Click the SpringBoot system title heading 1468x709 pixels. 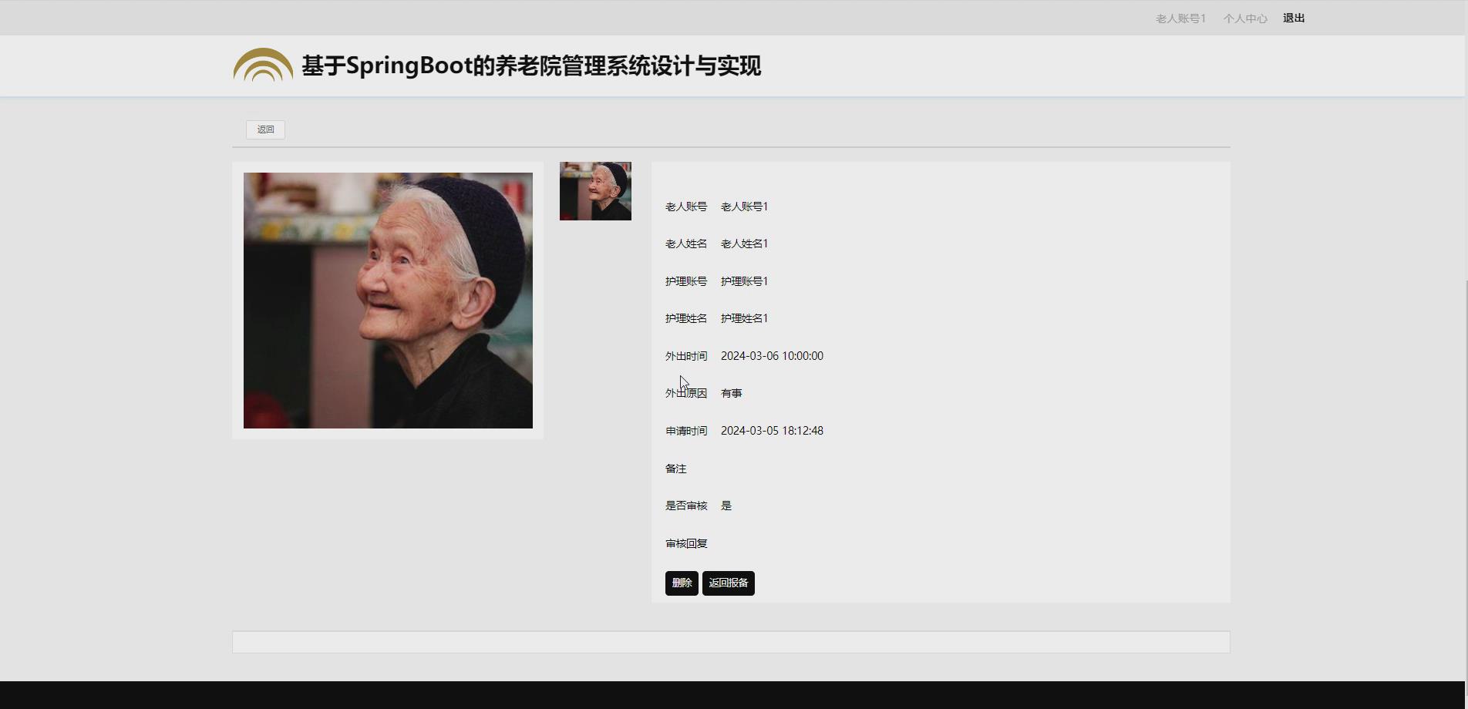[530, 67]
